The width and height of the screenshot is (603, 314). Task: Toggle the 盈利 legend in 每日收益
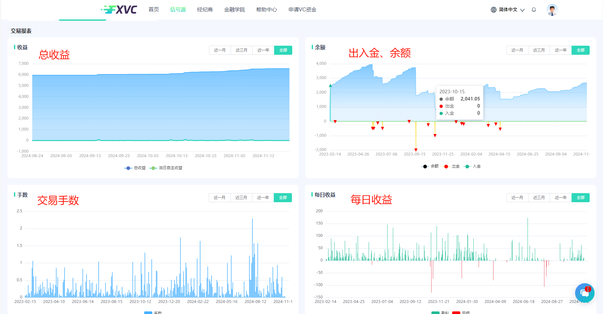click(x=440, y=312)
